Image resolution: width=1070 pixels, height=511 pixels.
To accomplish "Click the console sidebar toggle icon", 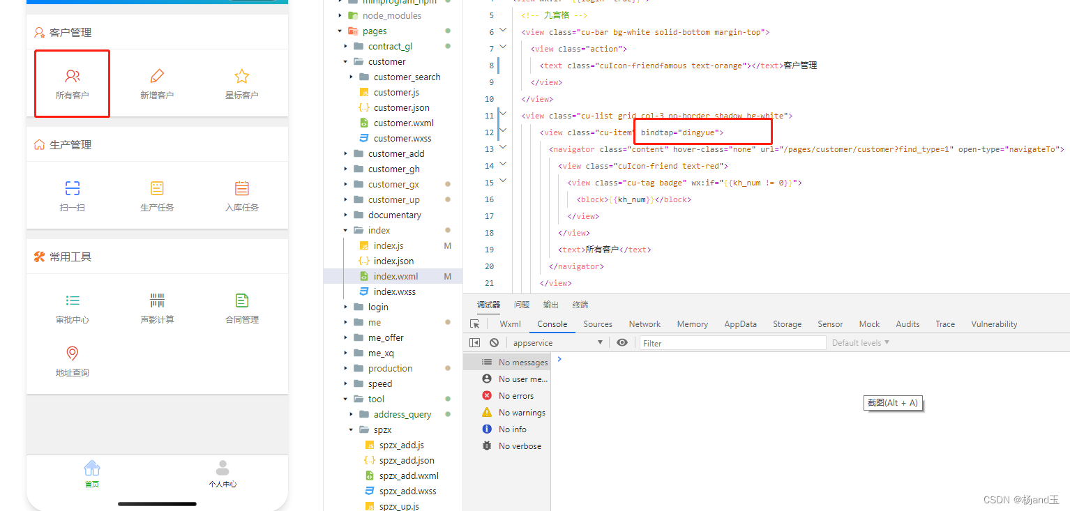I will point(475,343).
